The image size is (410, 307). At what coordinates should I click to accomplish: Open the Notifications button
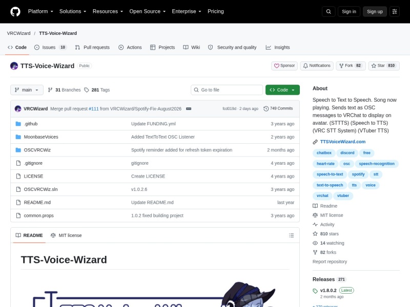tap(317, 66)
